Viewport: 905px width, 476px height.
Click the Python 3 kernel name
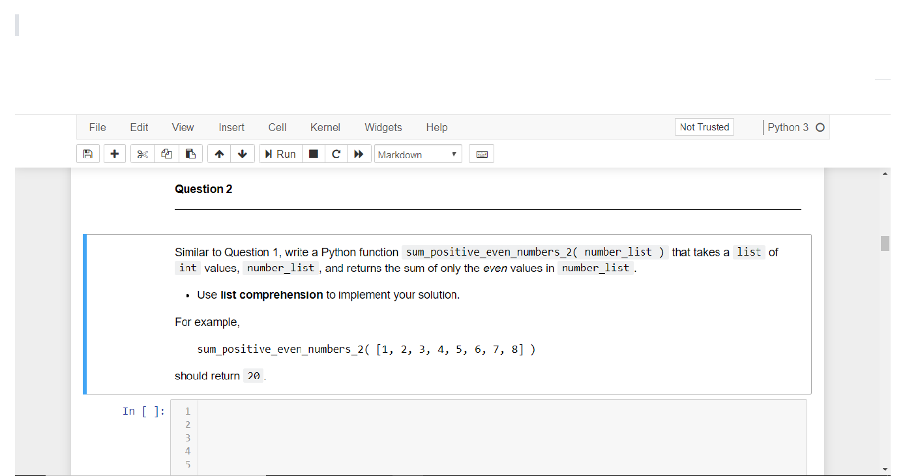coord(788,127)
